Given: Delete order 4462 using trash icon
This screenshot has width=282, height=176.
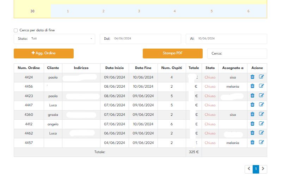Looking at the screenshot, I should pyautogui.click(x=252, y=133).
